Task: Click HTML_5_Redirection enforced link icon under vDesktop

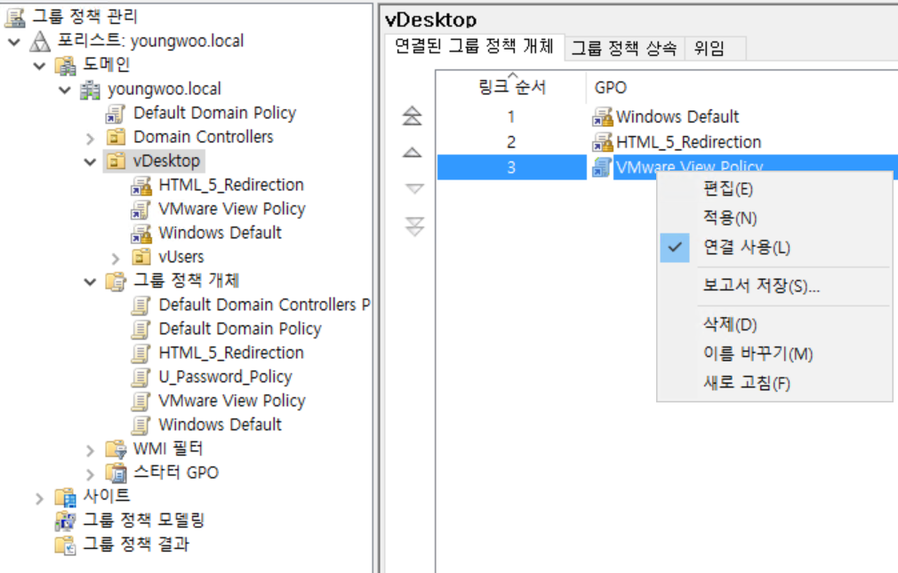Action: (x=140, y=186)
